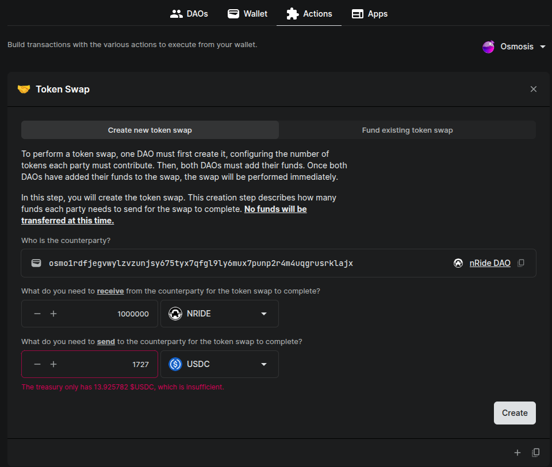Image resolution: width=552 pixels, height=467 pixels.
Task: Click the nRide DAO avatar icon
Action: tap(458, 263)
